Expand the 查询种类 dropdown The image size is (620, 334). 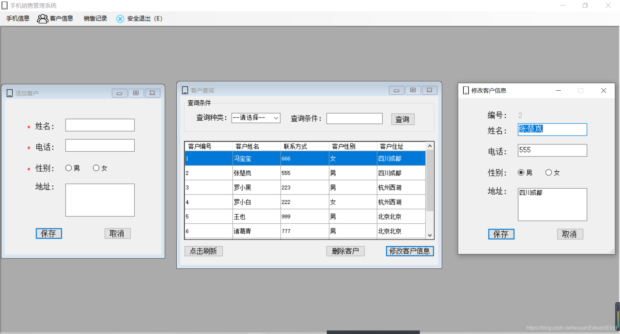click(276, 118)
